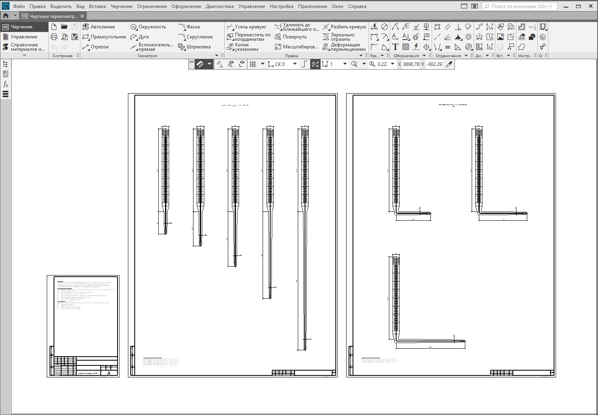
Task: Toggle orthogonal drawing mode button
Action: click(305, 64)
